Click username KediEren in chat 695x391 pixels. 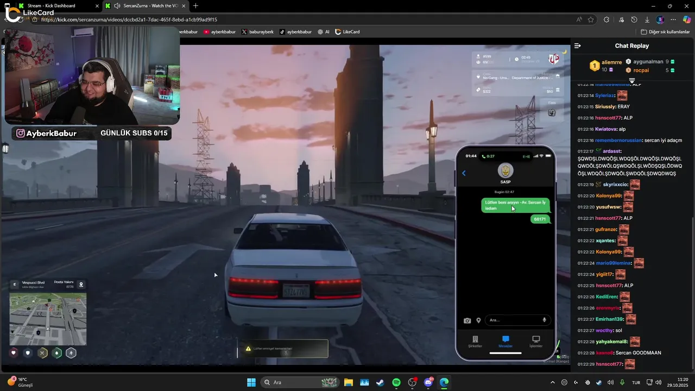pos(606,297)
